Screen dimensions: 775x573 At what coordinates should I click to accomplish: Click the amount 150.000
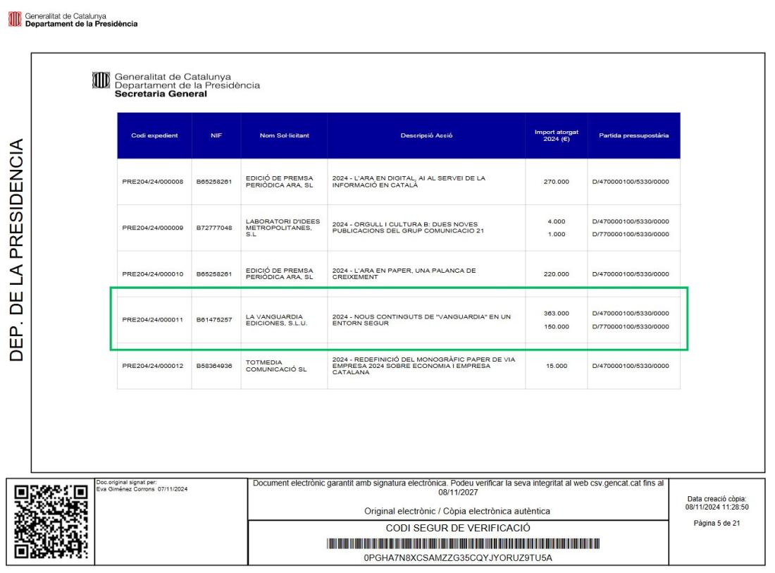[x=557, y=327]
